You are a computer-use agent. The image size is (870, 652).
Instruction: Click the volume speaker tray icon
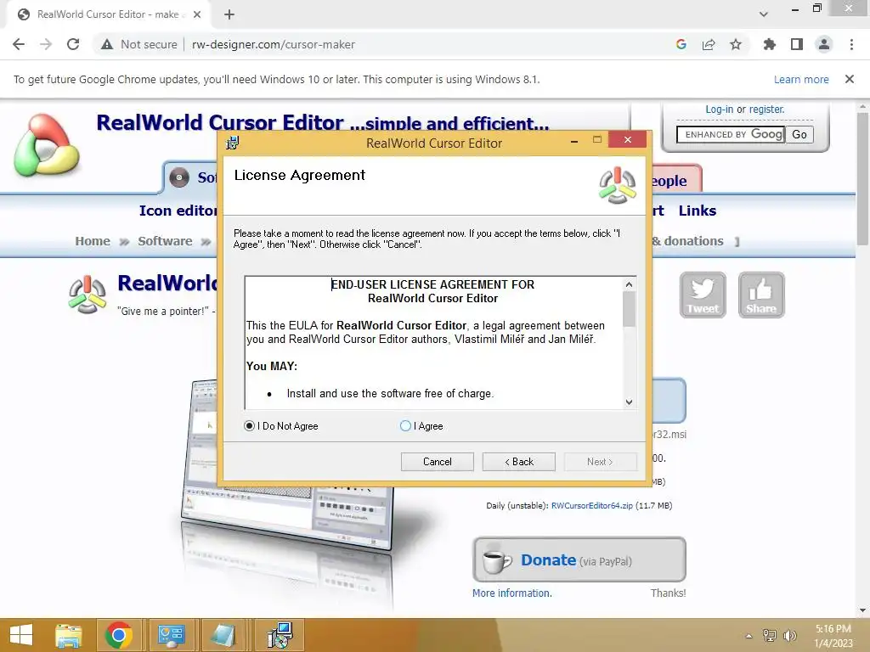pos(789,636)
